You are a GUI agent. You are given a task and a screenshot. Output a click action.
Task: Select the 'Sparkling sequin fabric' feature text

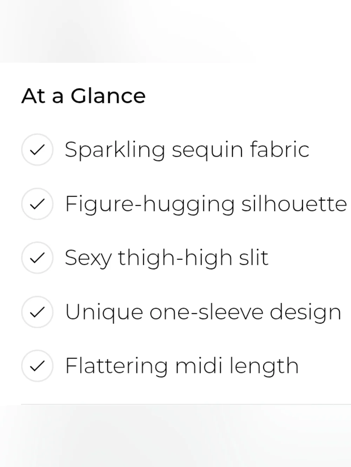click(187, 150)
